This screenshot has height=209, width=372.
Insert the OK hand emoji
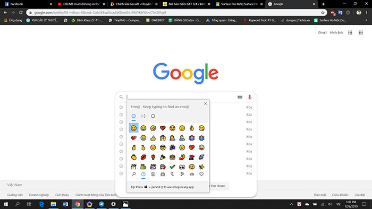[192, 128]
